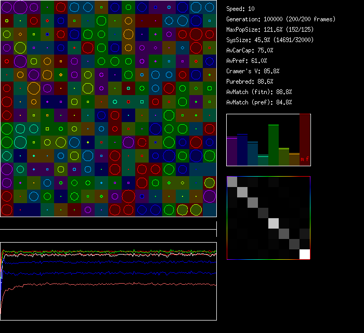
Task: Select the AvCarCap value text
Action: [x=250, y=50]
